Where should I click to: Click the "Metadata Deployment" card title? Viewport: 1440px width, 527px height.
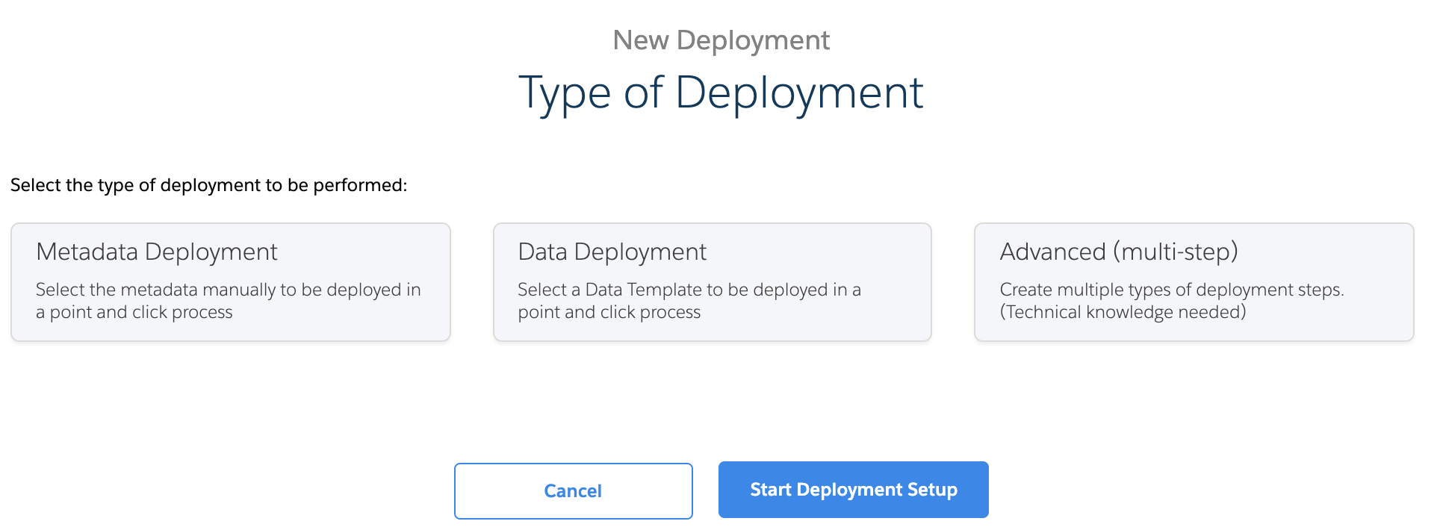[156, 252]
